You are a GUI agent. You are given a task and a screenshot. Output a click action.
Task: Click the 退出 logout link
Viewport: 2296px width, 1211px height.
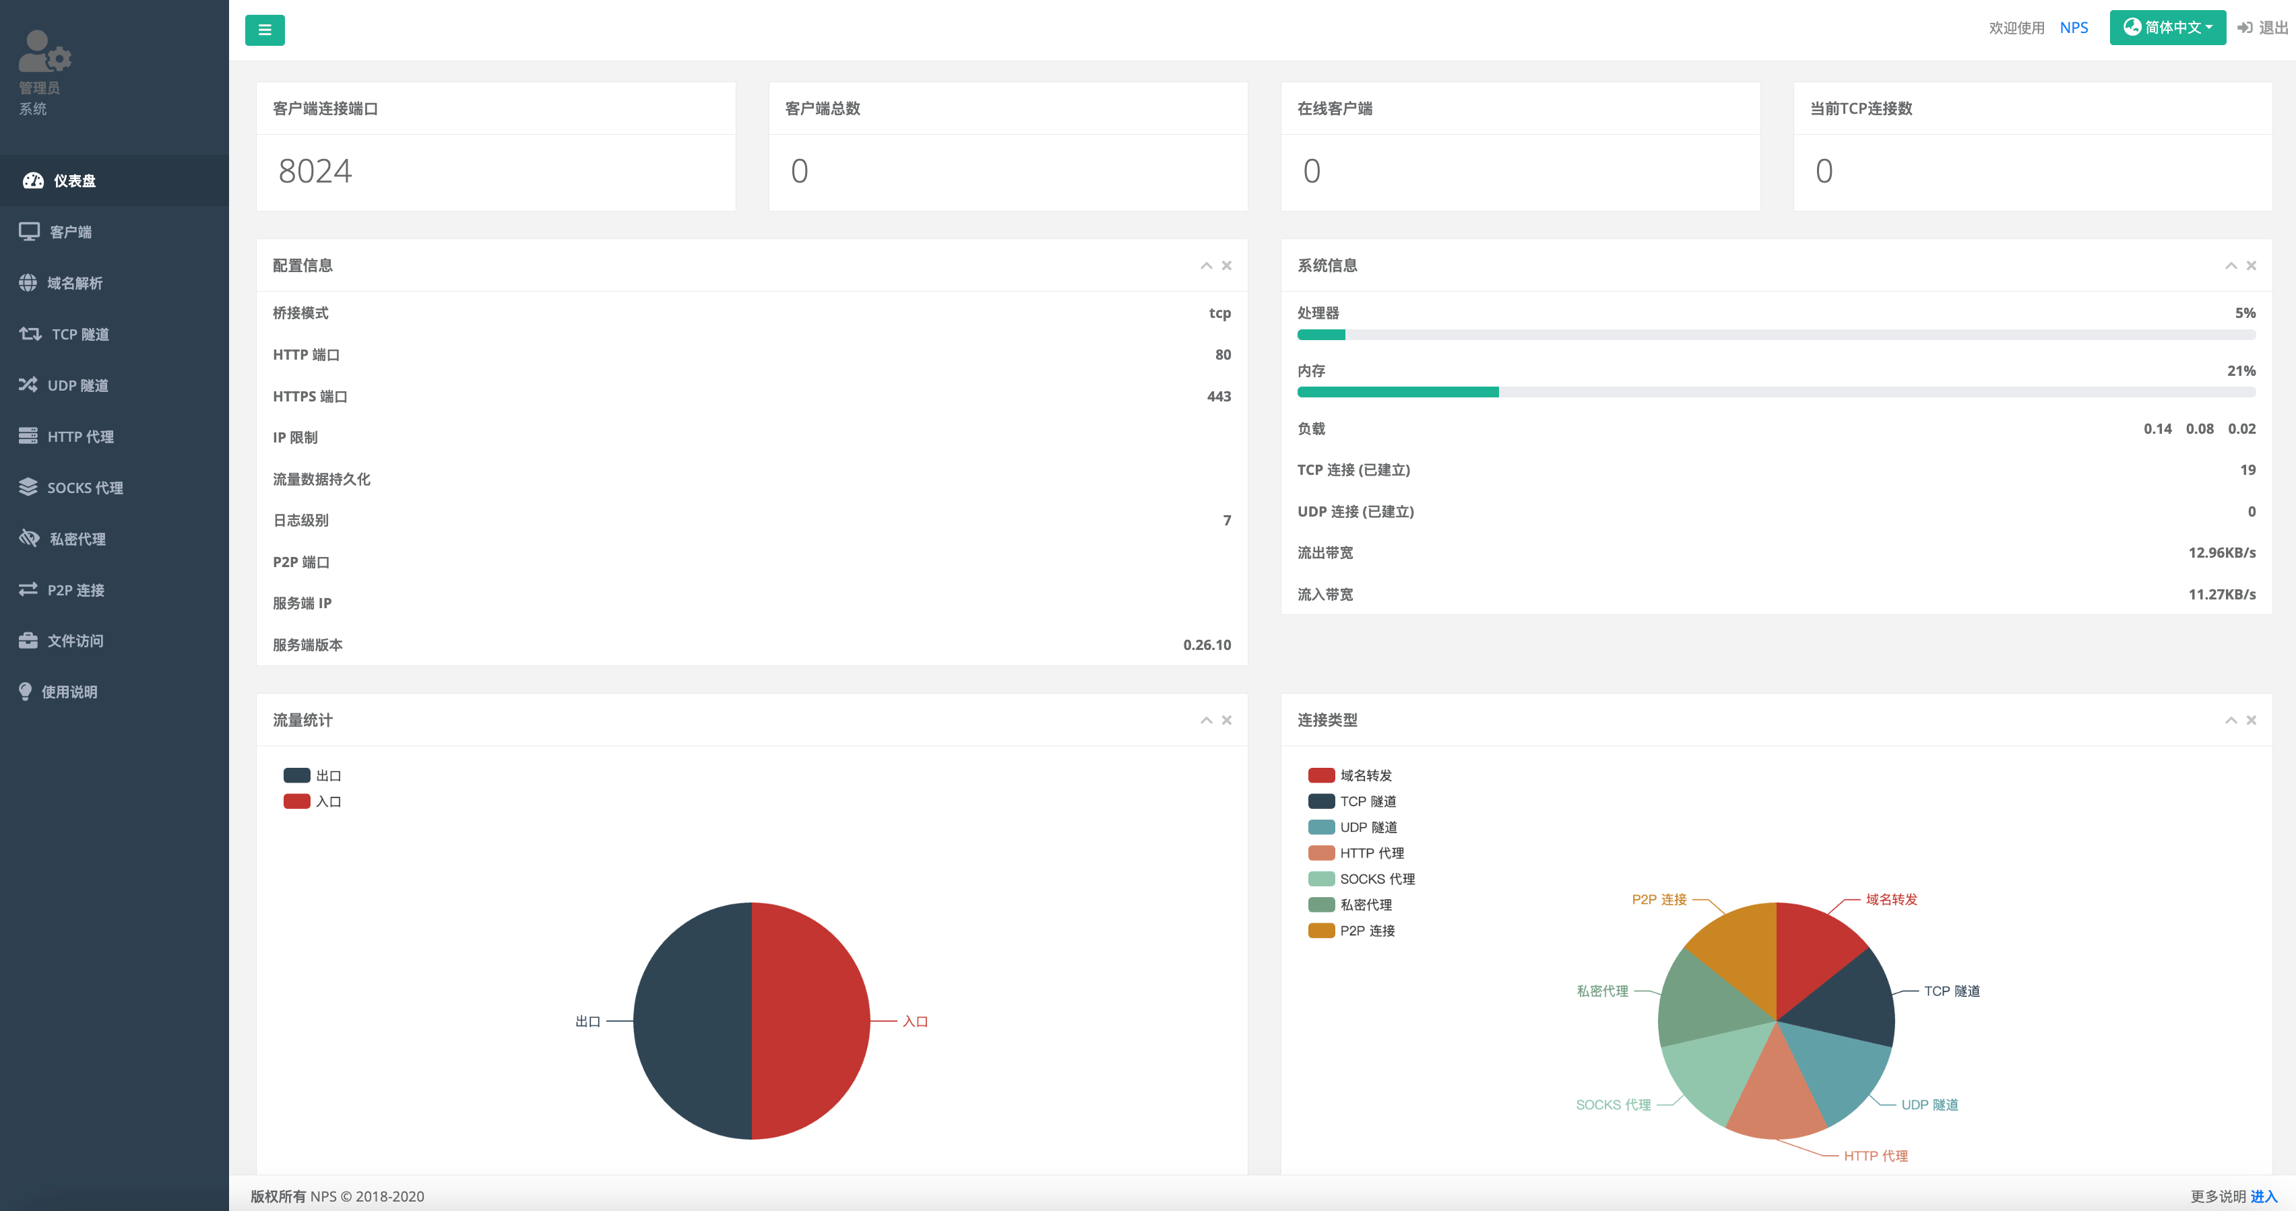tap(2262, 28)
